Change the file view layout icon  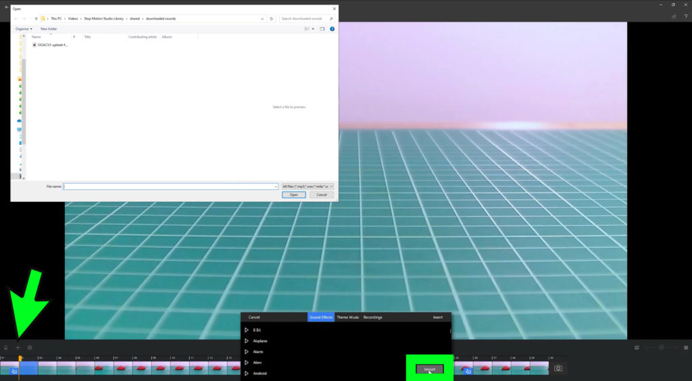307,28
